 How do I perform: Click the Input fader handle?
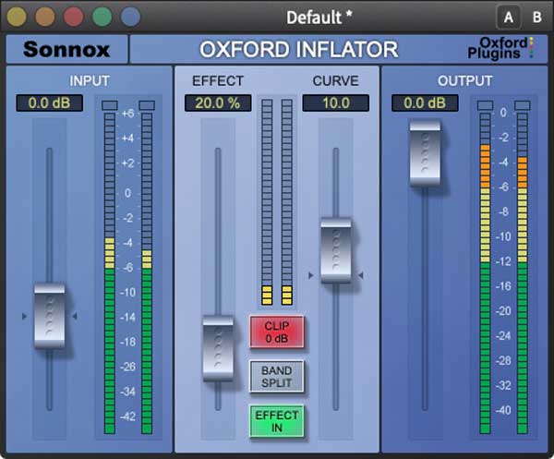(50, 316)
